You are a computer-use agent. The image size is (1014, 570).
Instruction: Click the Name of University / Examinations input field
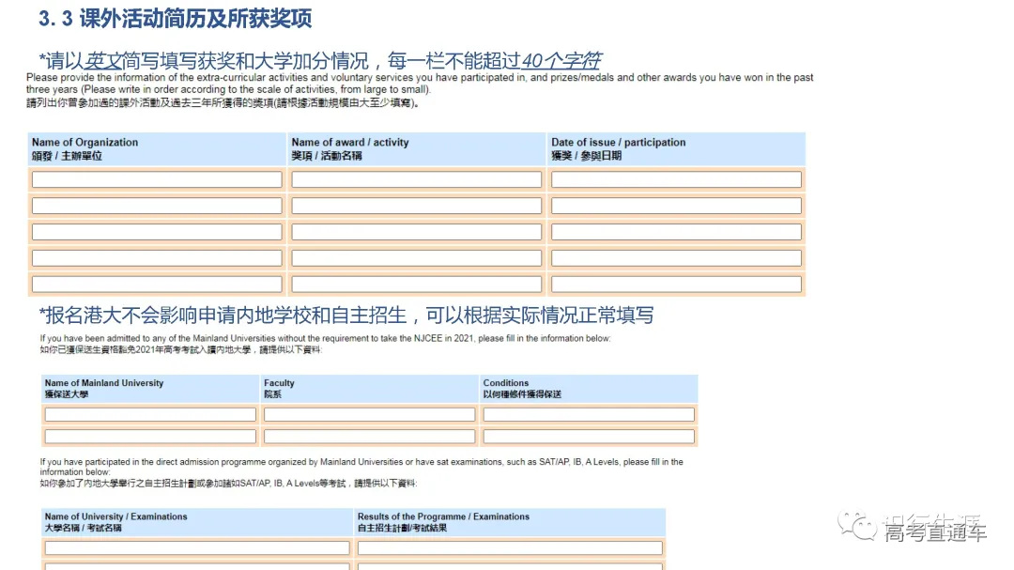click(197, 547)
